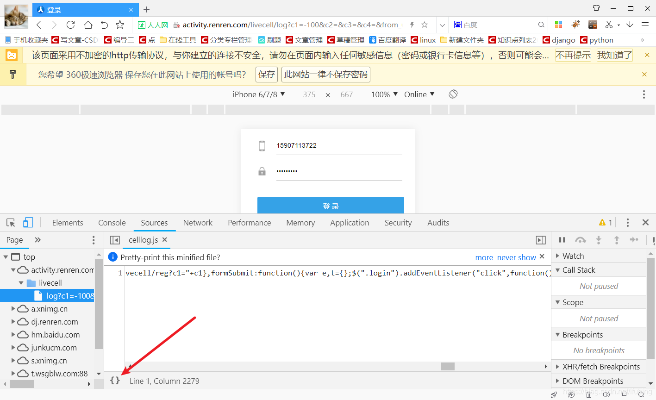Click the device width 375 field

coord(309,94)
